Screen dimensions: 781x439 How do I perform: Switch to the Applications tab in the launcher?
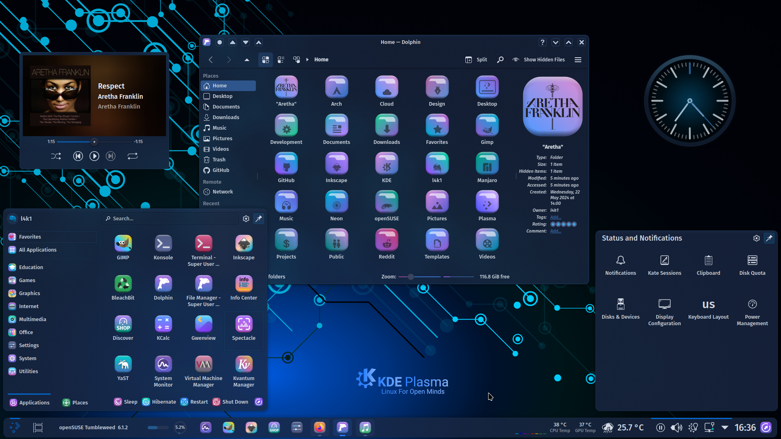(29, 402)
